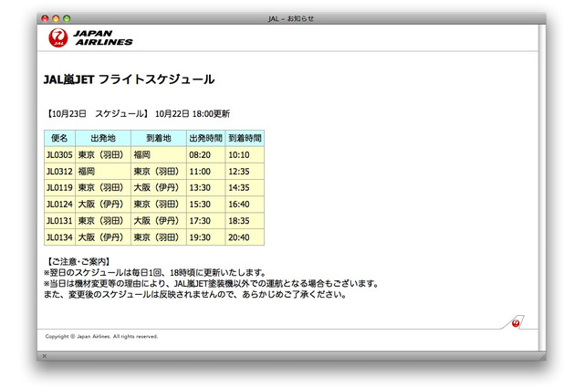
Task: Zoom window using the green button
Action: 67,18
